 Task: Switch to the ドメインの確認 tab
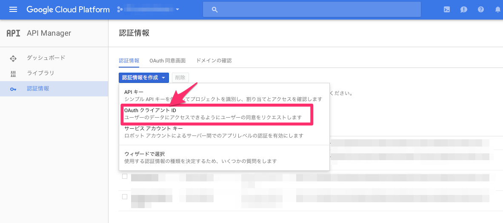[x=214, y=61]
